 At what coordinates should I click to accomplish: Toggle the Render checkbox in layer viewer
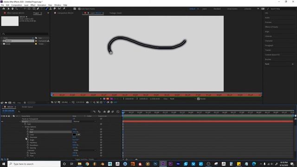pos(198,99)
